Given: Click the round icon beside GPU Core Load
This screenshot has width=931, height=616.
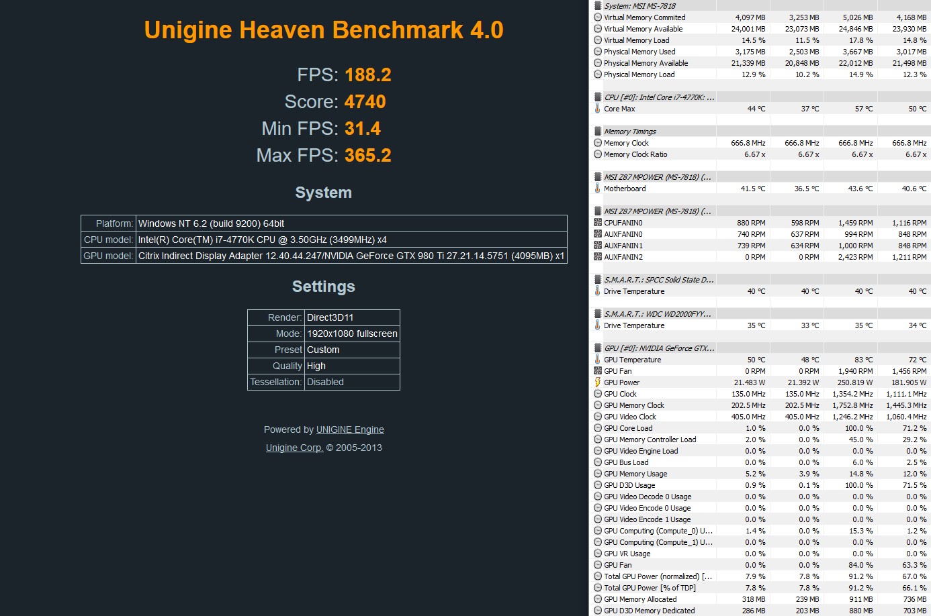Looking at the screenshot, I should (598, 428).
